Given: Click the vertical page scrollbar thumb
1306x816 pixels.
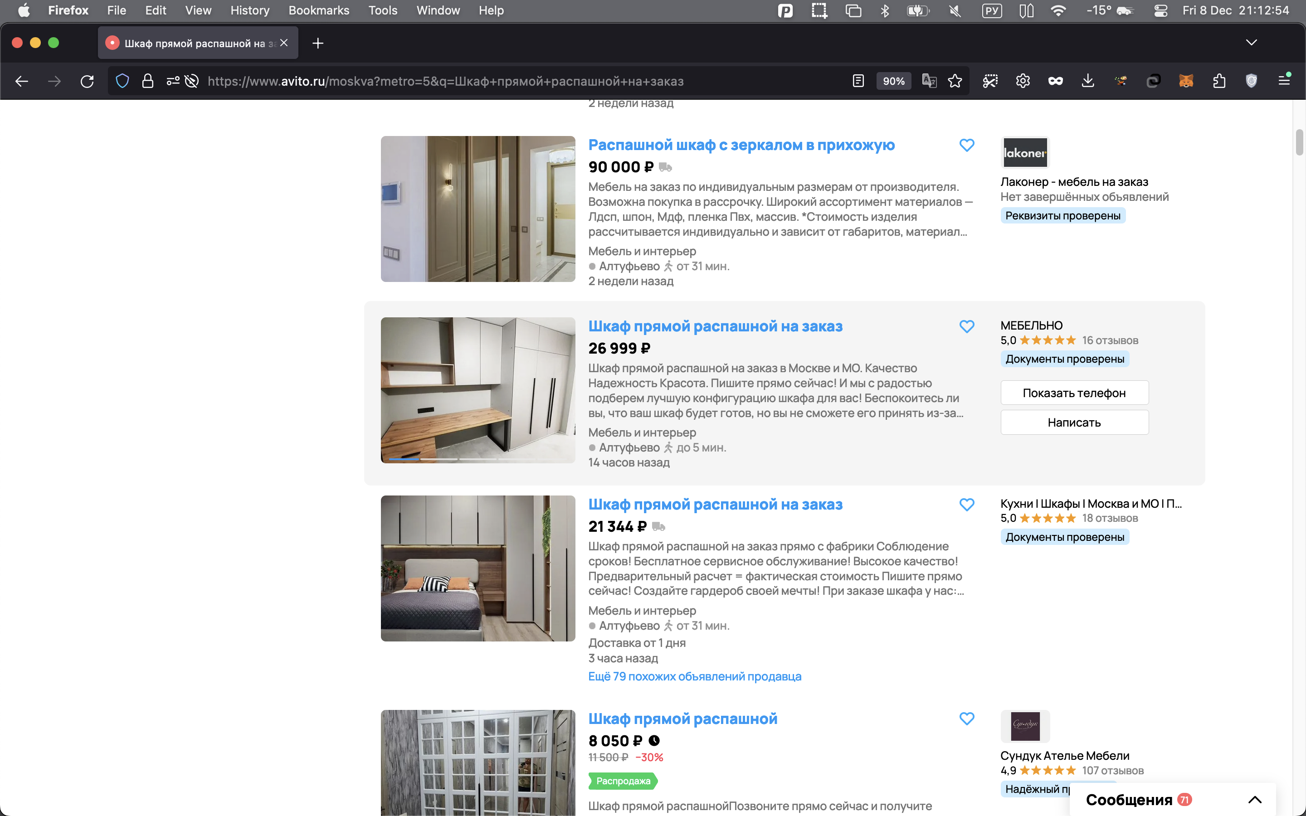Looking at the screenshot, I should point(1299,142).
